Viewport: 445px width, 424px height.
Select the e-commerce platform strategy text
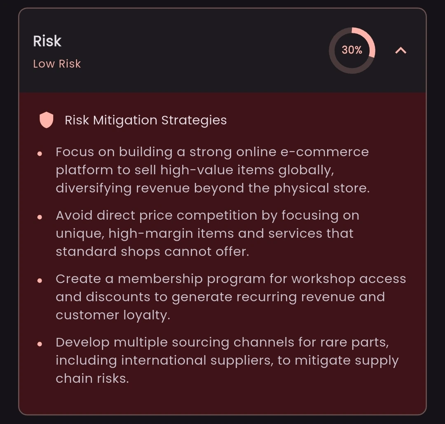(213, 170)
